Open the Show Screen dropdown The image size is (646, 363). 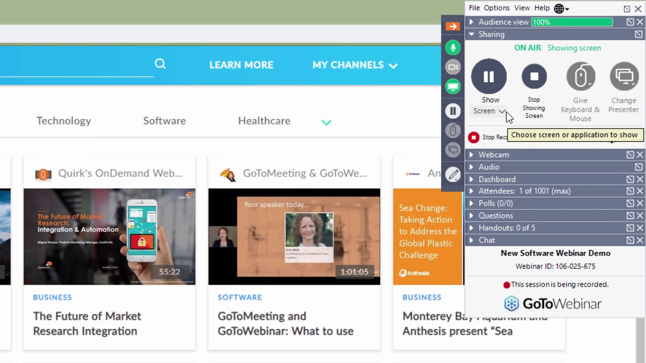coord(502,111)
